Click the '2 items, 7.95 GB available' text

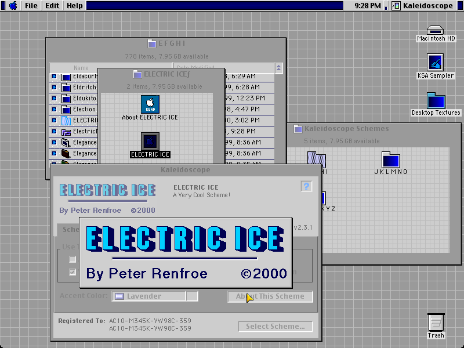point(164,86)
